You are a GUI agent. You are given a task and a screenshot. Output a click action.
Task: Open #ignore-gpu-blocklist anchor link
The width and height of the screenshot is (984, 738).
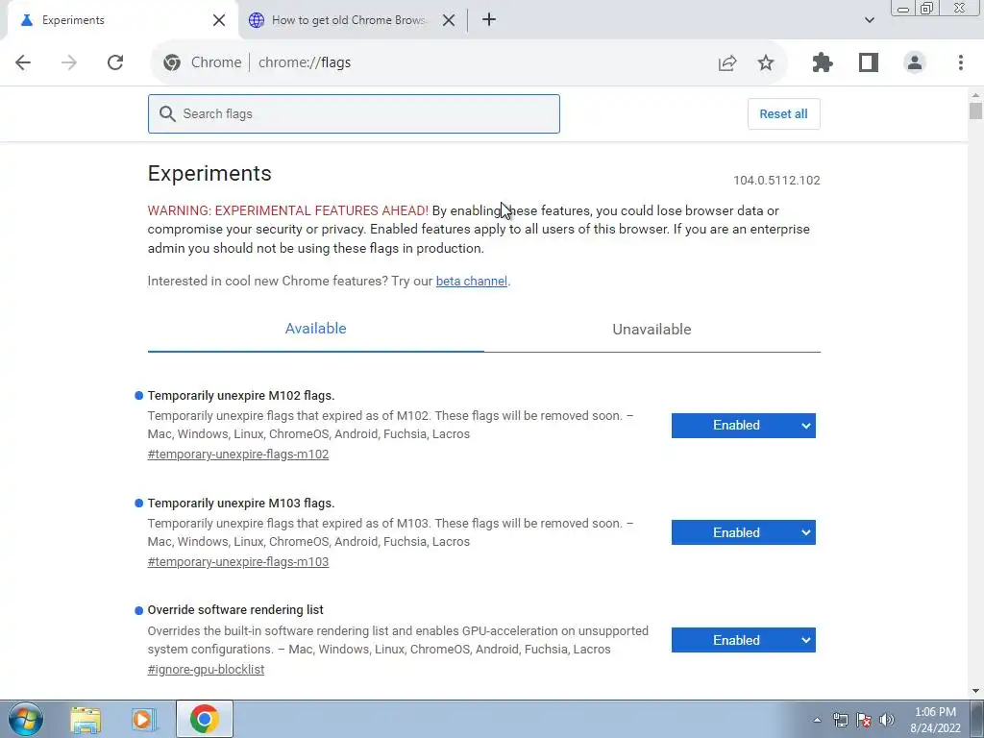tap(206, 669)
